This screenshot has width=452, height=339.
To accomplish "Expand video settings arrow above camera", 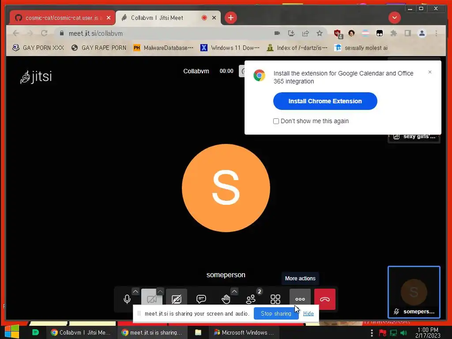I will pyautogui.click(x=160, y=291).
